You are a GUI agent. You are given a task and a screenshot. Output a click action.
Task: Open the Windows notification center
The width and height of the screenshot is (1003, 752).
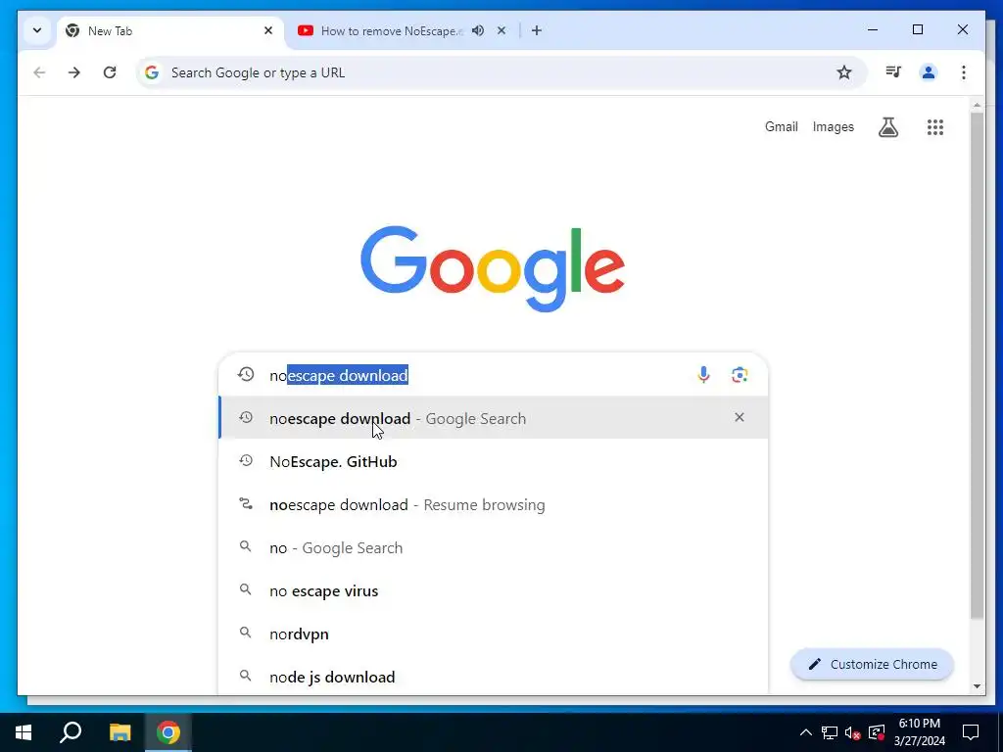click(971, 732)
